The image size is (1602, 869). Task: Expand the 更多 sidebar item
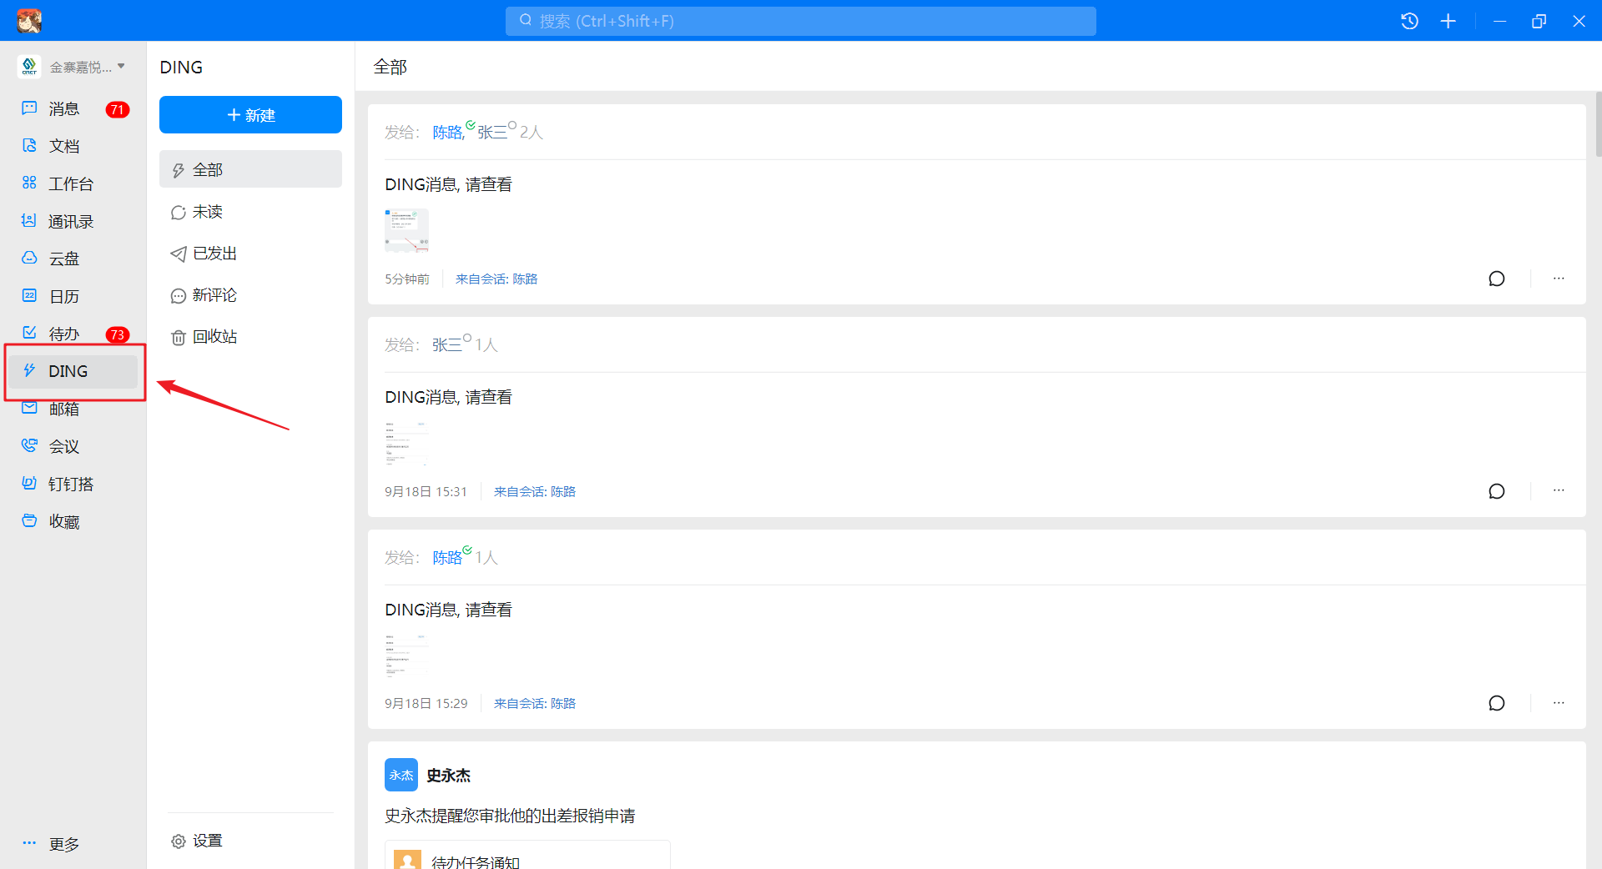[64, 844]
